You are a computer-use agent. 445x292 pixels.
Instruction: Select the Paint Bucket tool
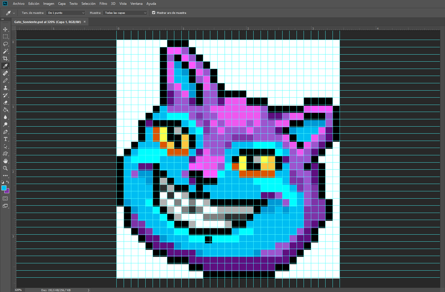[x=6, y=109]
